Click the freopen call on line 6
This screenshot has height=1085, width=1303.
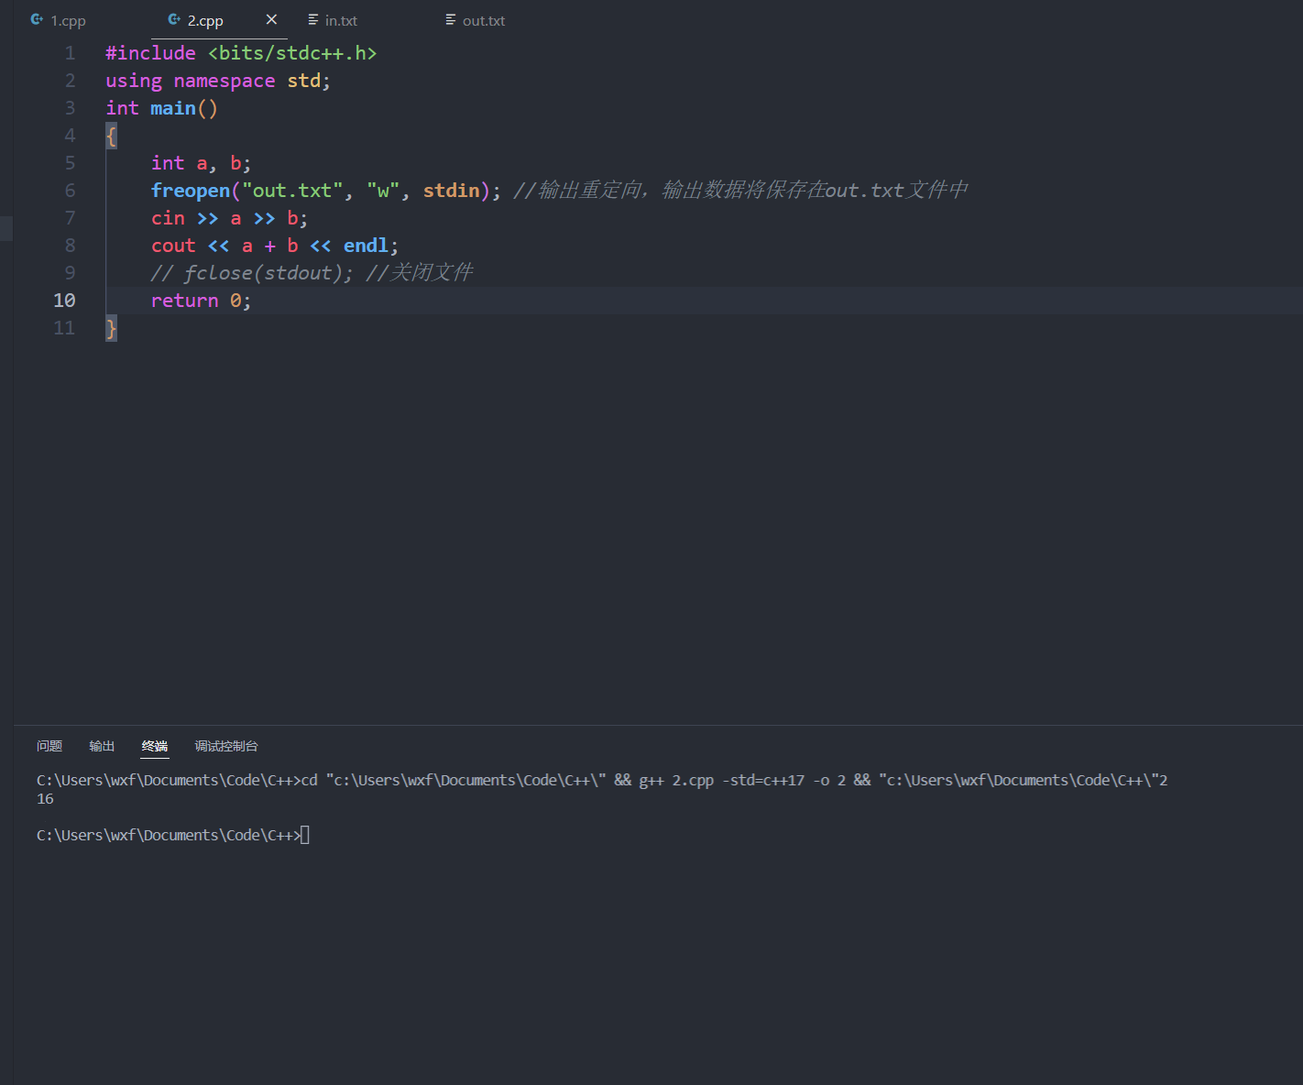click(x=190, y=190)
